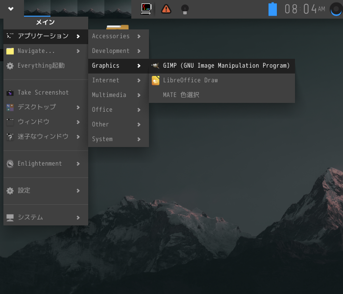Viewport: 343px width, 294px height.
Task: Click Take Screenshot
Action: click(x=46, y=93)
